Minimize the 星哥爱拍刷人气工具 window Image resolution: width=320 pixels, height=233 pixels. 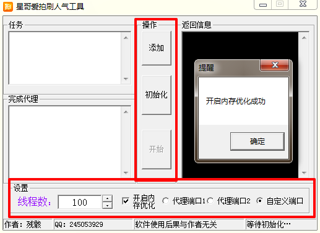coord(263,4)
